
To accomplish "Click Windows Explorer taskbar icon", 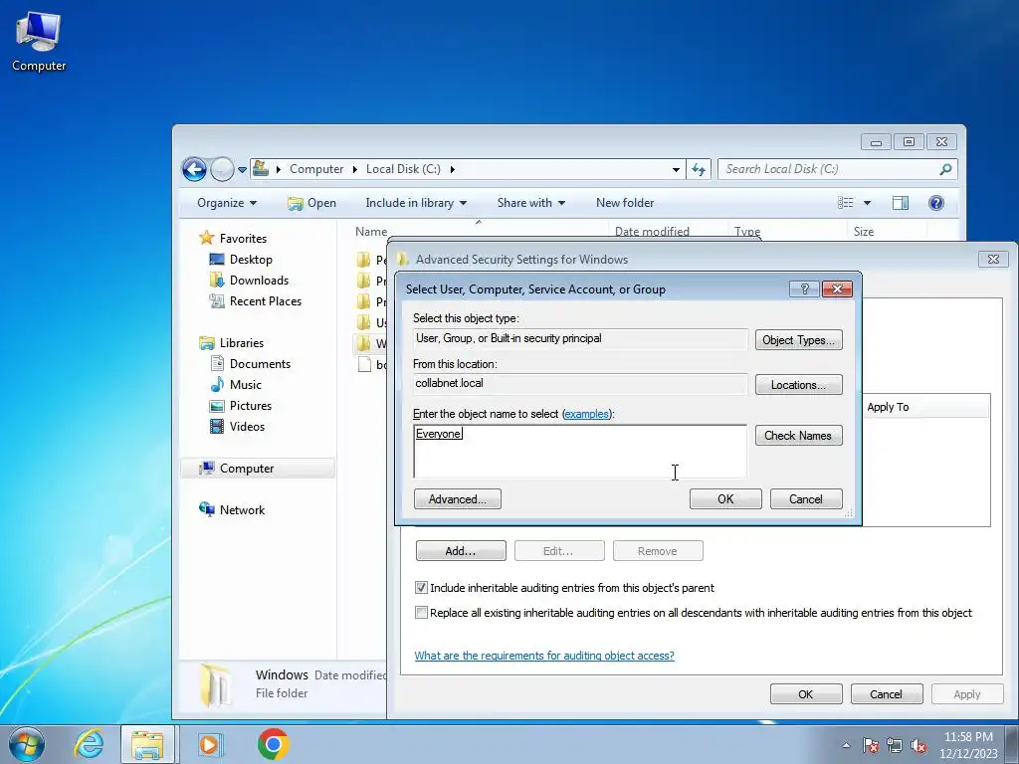I will [147, 744].
